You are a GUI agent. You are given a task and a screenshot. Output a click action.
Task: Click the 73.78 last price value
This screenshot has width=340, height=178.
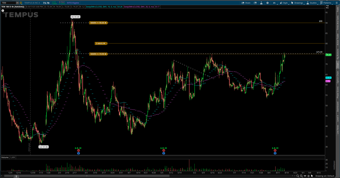coord(46,3)
